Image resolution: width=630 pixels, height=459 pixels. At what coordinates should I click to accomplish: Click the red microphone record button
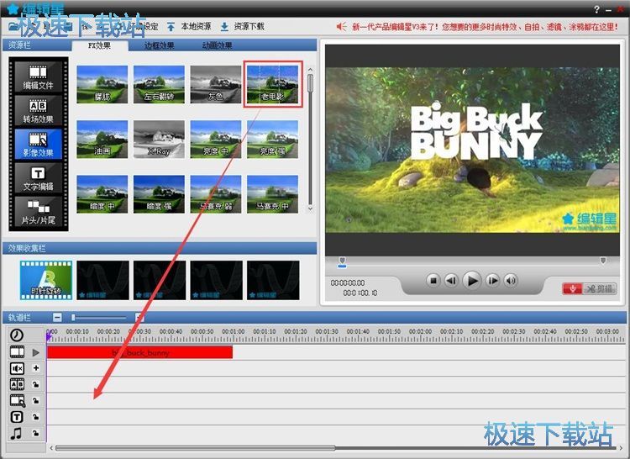point(573,288)
